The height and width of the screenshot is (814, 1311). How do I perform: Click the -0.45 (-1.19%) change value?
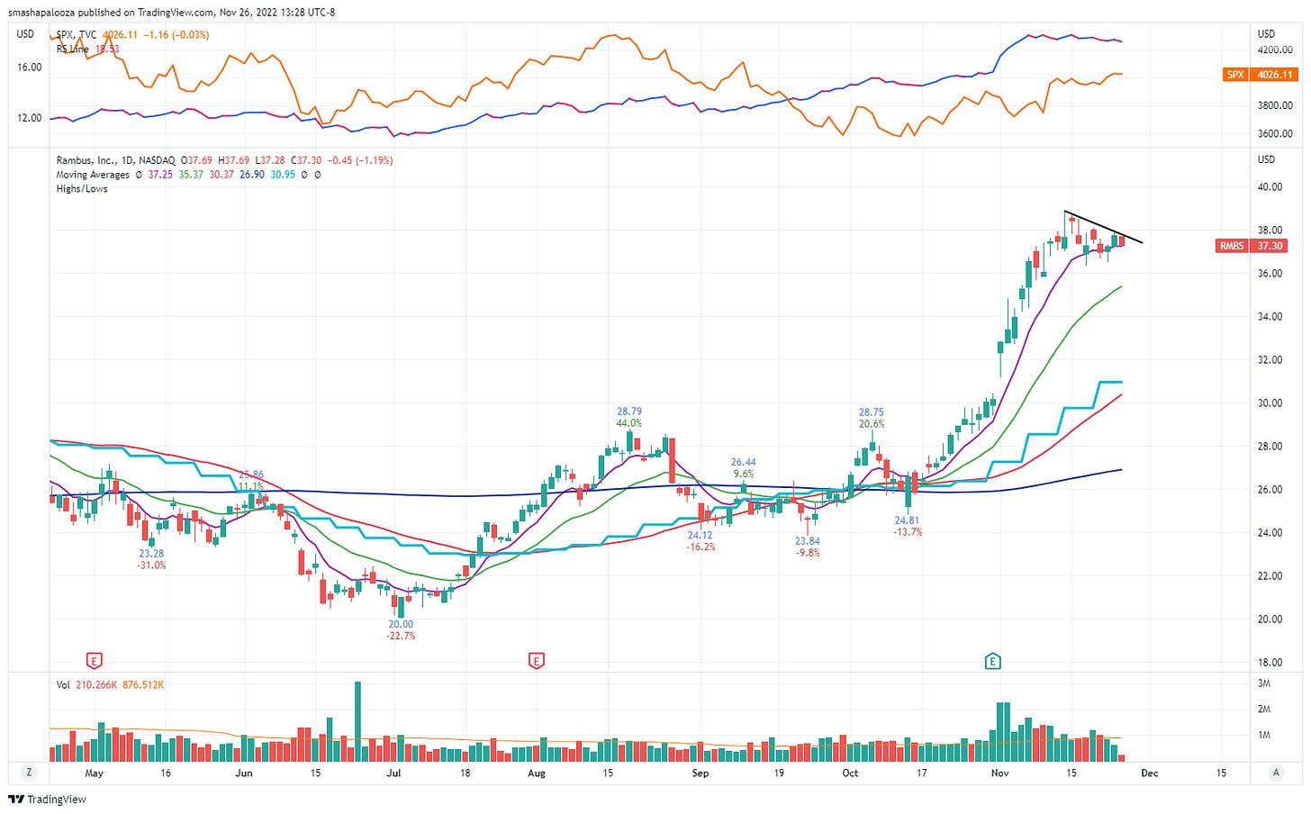pyautogui.click(x=359, y=160)
